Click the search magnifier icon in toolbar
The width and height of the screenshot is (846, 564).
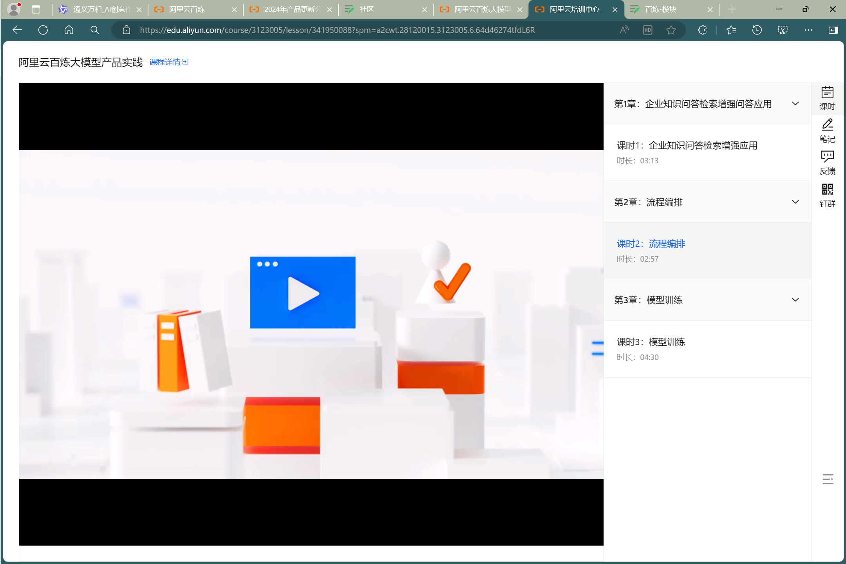pyautogui.click(x=94, y=30)
